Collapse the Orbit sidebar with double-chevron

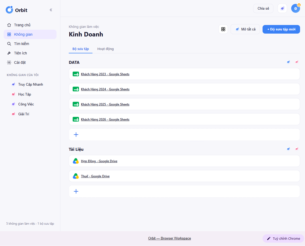51,10
